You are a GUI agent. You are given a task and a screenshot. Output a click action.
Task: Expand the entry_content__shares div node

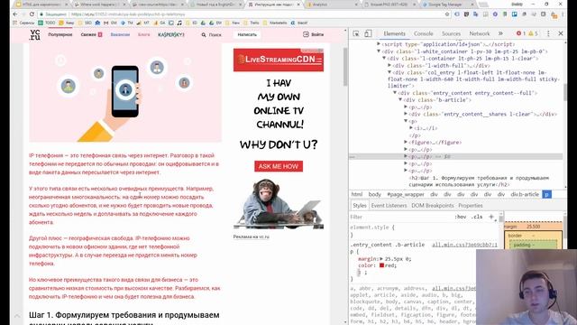coord(406,114)
